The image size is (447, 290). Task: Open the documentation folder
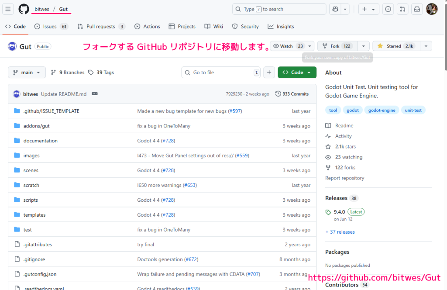click(41, 141)
